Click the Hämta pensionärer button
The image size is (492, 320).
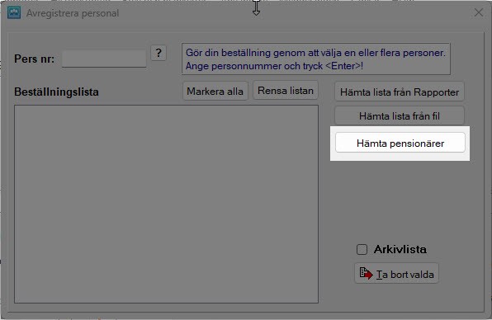(x=400, y=143)
